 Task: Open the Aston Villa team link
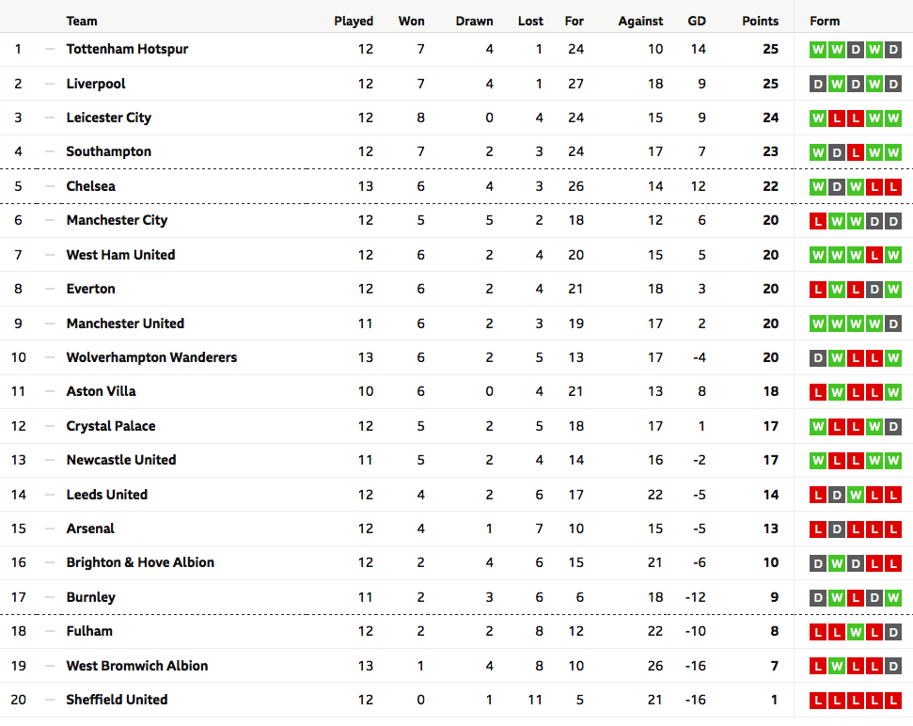[101, 391]
